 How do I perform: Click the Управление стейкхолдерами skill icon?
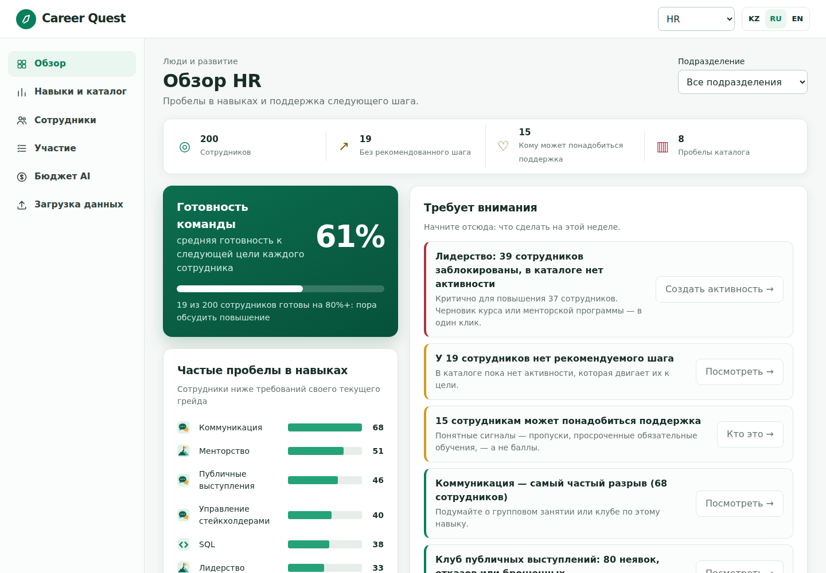pos(184,515)
